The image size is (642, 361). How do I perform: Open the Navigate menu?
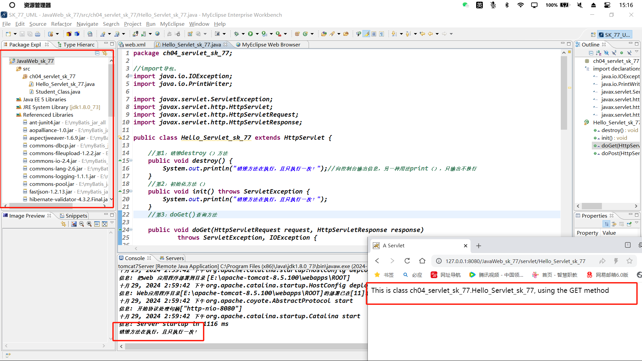tap(87, 24)
